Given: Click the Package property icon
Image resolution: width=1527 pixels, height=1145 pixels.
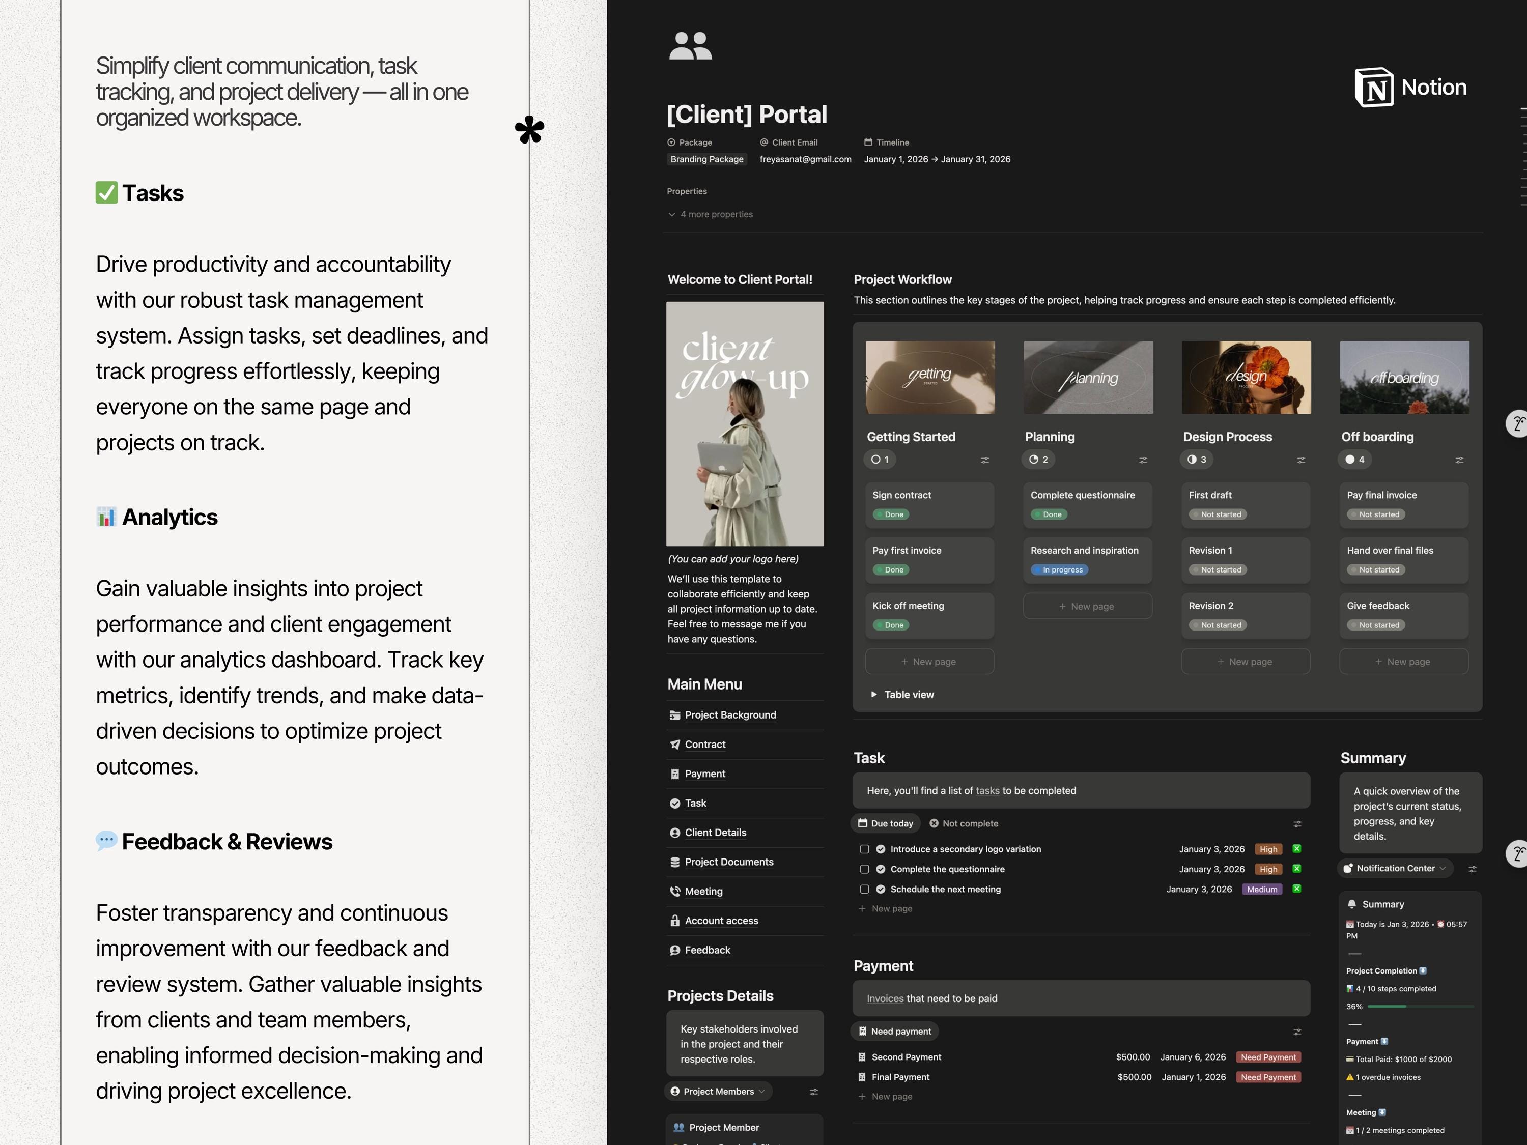Looking at the screenshot, I should 671,142.
